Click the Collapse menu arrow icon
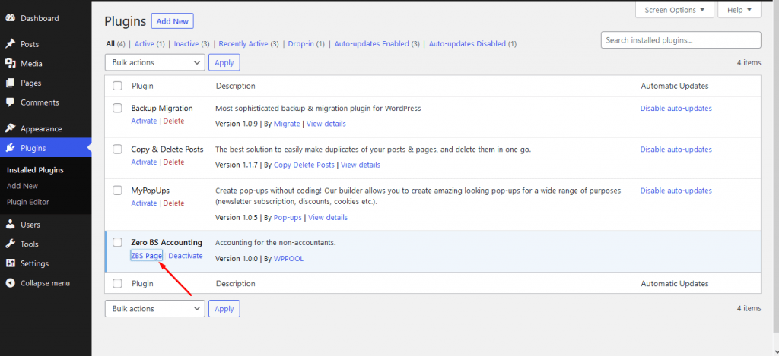The image size is (779, 356). (11, 283)
